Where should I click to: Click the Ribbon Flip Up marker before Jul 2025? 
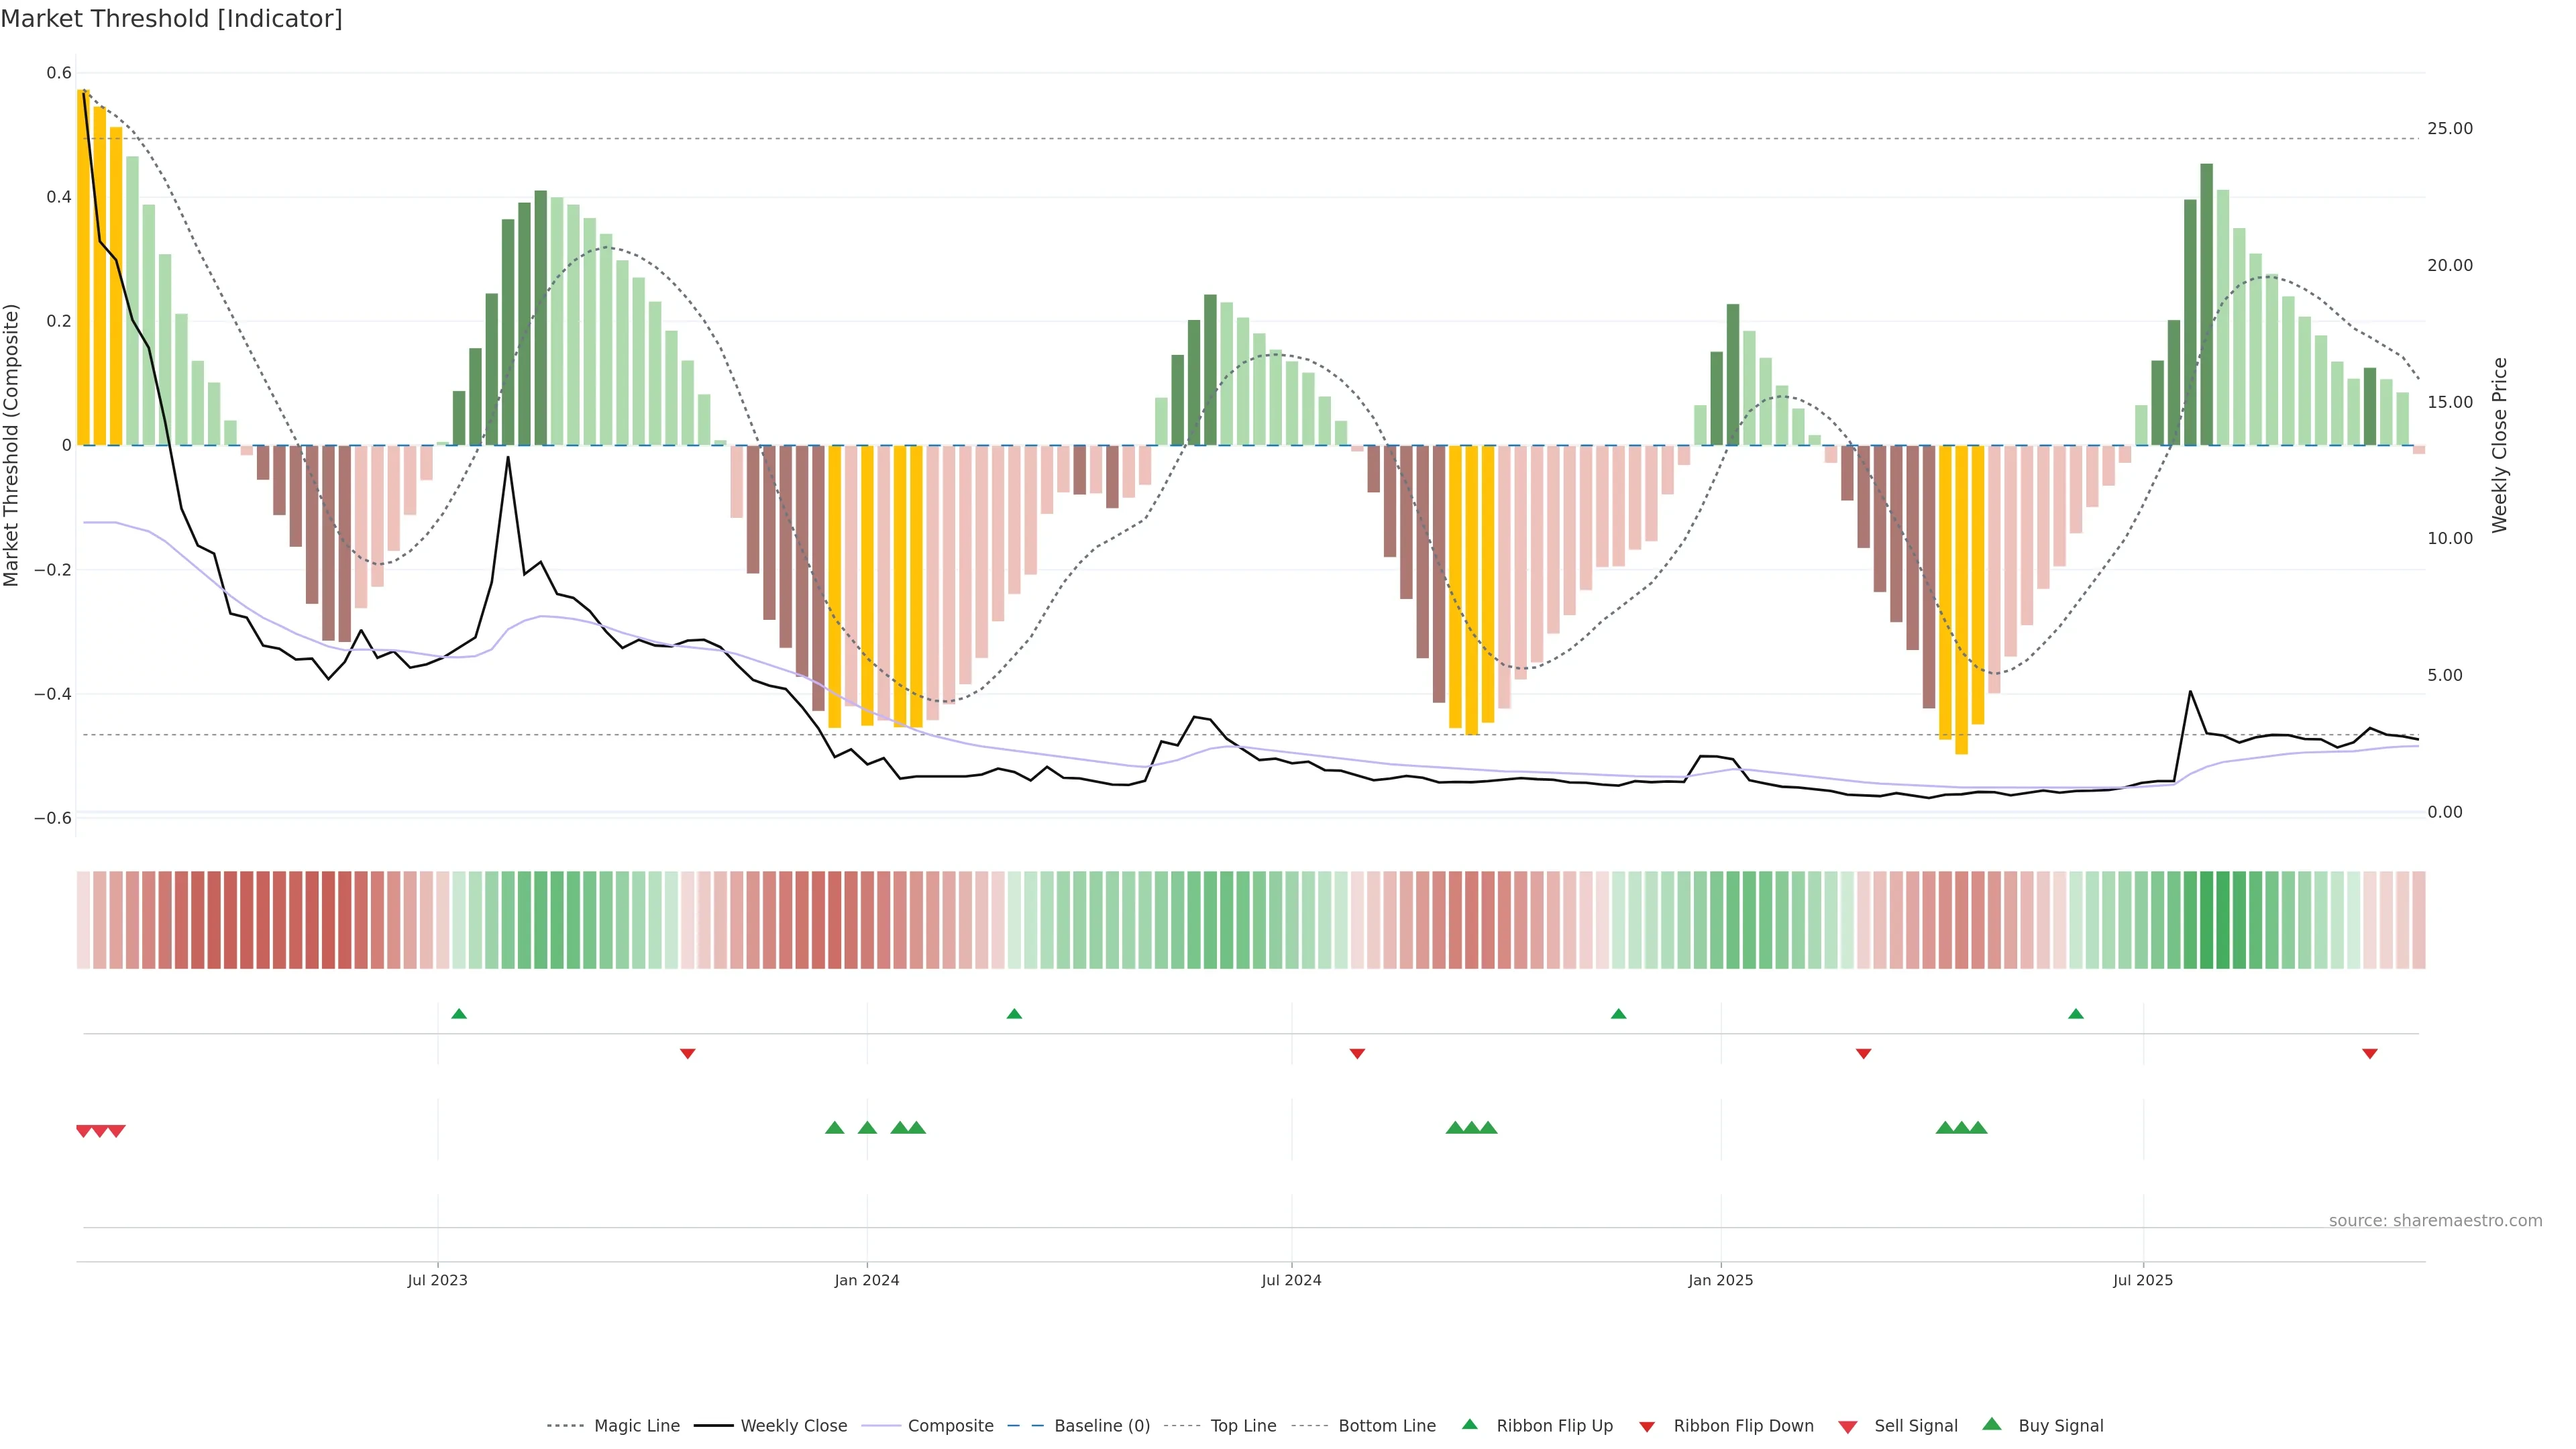[x=2075, y=1014]
